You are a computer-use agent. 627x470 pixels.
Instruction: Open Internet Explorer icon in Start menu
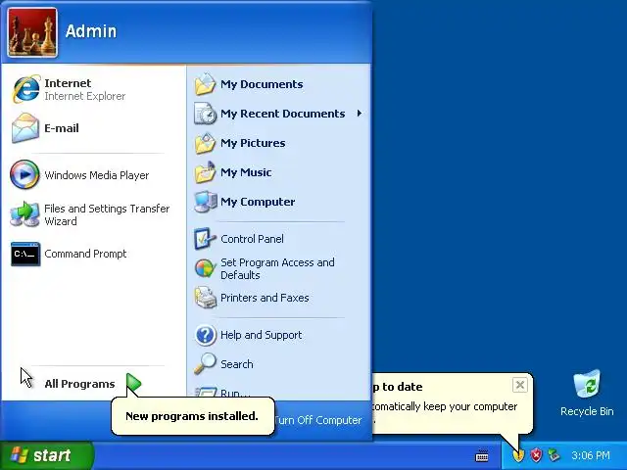click(x=26, y=89)
